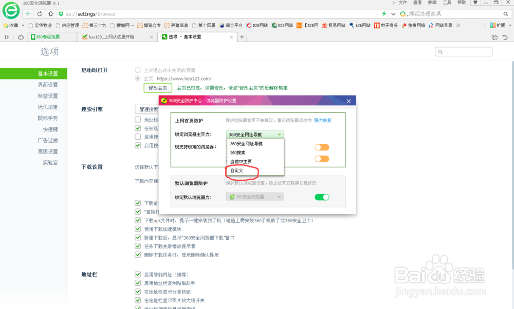This screenshot has width=514, height=309.
Task: Uncheck 删除下载任务时 confirmation checkbox
Action: coord(138,255)
